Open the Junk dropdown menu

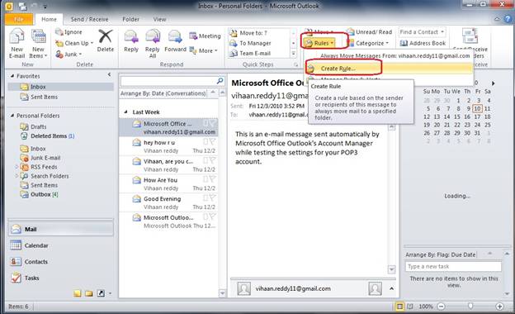point(69,55)
